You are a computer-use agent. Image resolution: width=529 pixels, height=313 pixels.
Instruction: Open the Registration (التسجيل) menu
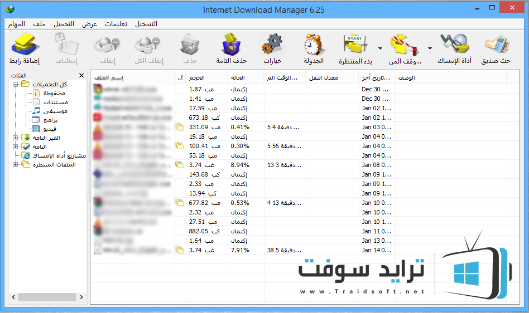tap(146, 24)
